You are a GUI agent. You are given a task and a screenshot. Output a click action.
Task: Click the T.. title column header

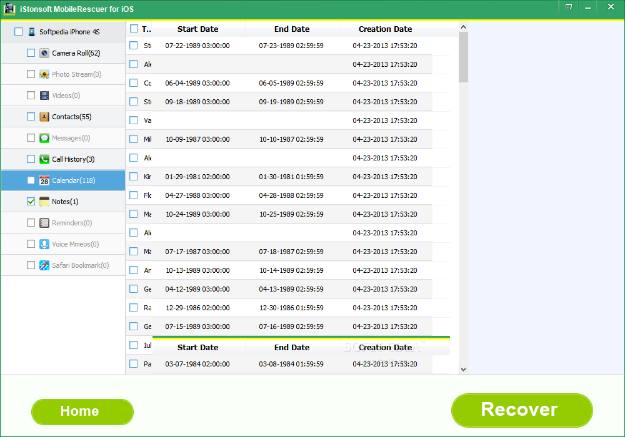[x=146, y=29]
